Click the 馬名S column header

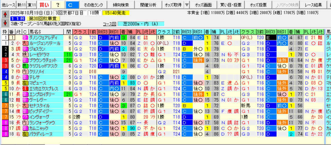tap(46, 32)
